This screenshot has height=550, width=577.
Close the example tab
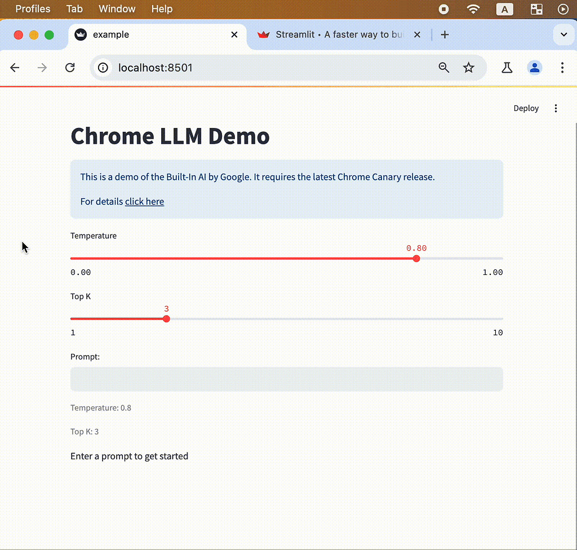pos(234,34)
